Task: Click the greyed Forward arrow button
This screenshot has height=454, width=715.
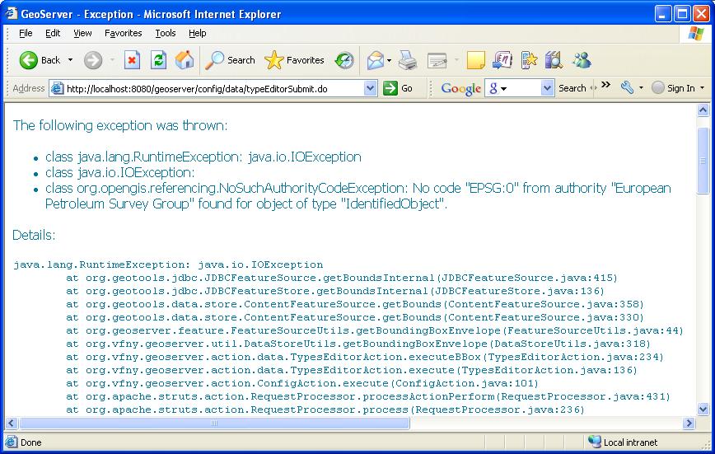Action: [x=93, y=60]
